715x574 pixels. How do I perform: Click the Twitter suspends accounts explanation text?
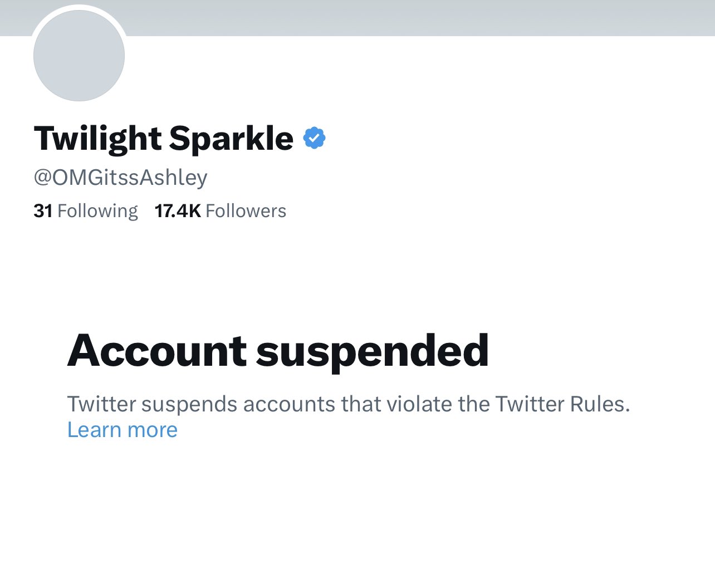[349, 404]
